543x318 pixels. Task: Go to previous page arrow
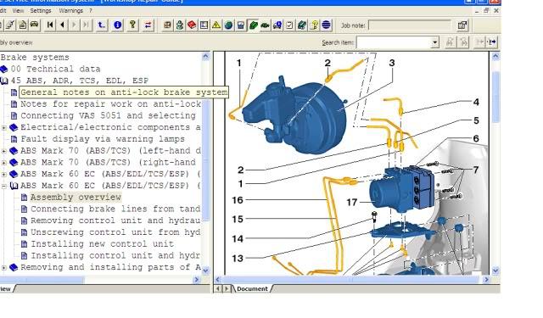(x=62, y=25)
